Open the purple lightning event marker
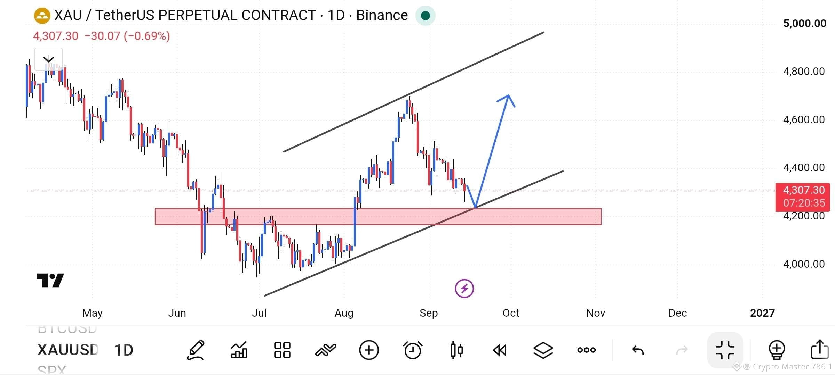The image size is (835, 375). point(464,289)
